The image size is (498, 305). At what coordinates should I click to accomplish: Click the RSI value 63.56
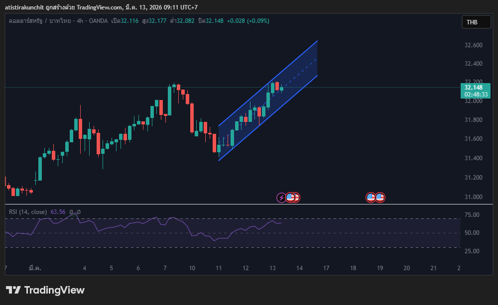click(58, 212)
